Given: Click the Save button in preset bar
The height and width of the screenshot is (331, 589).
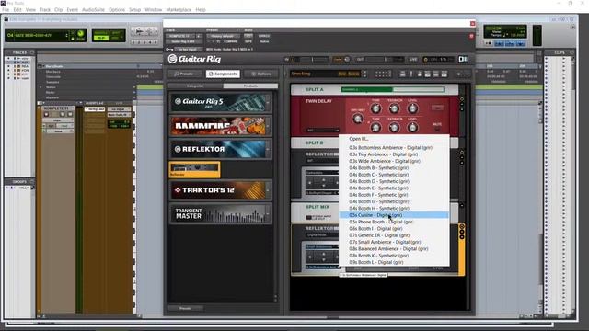Looking at the screenshot, I should coord(341,74).
